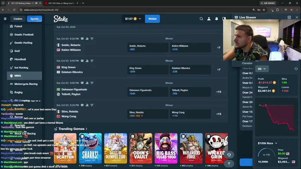Open live support headset button
The width and height of the screenshot is (301, 169).
(x=229, y=155)
